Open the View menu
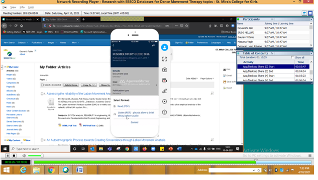318x180 pixels. (x=13, y=7)
